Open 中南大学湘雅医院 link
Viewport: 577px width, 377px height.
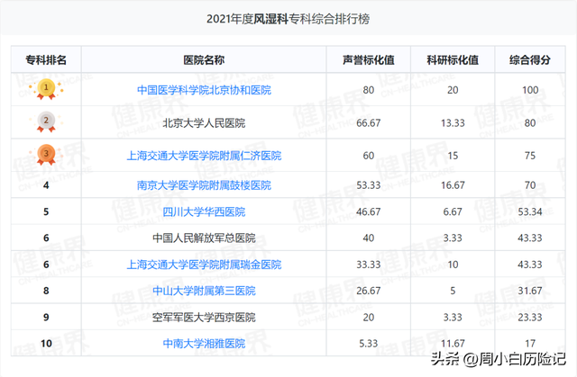click(x=204, y=344)
